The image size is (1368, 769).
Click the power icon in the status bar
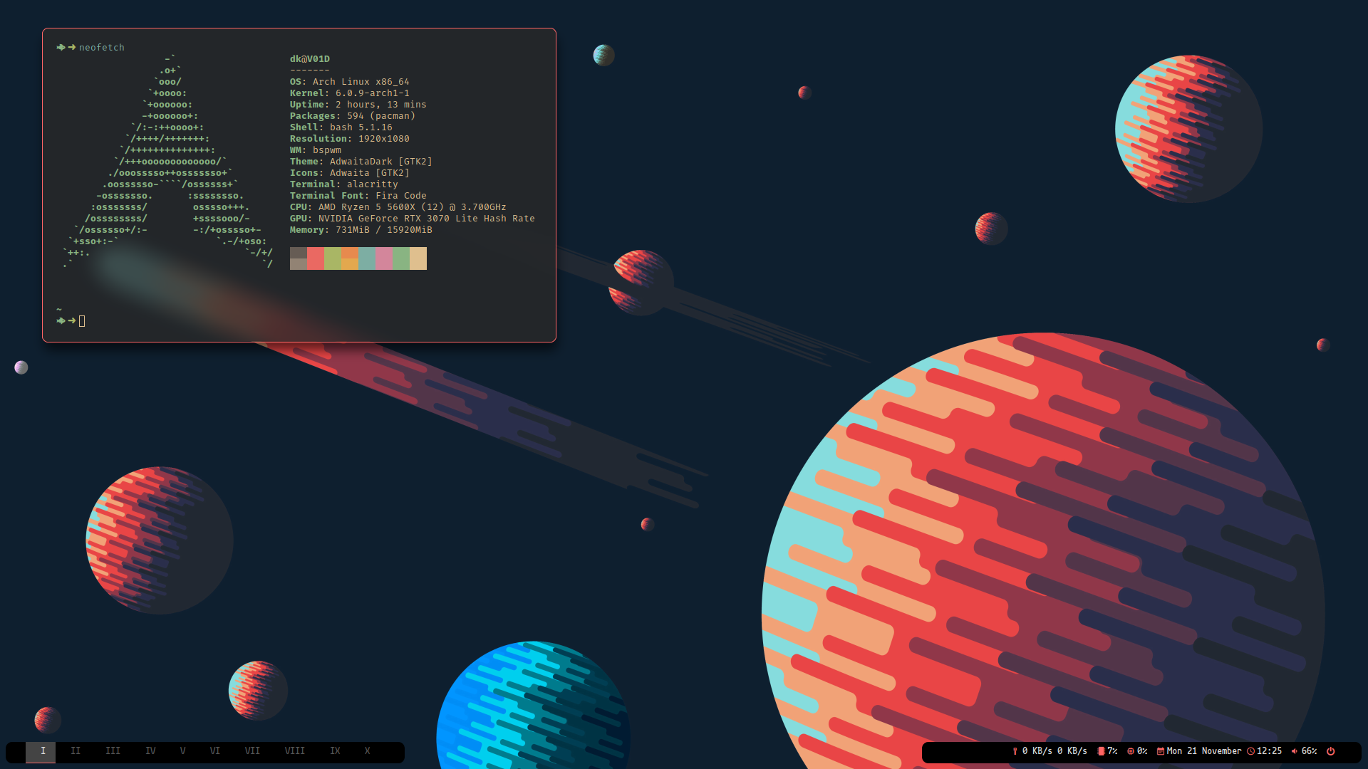tap(1330, 751)
